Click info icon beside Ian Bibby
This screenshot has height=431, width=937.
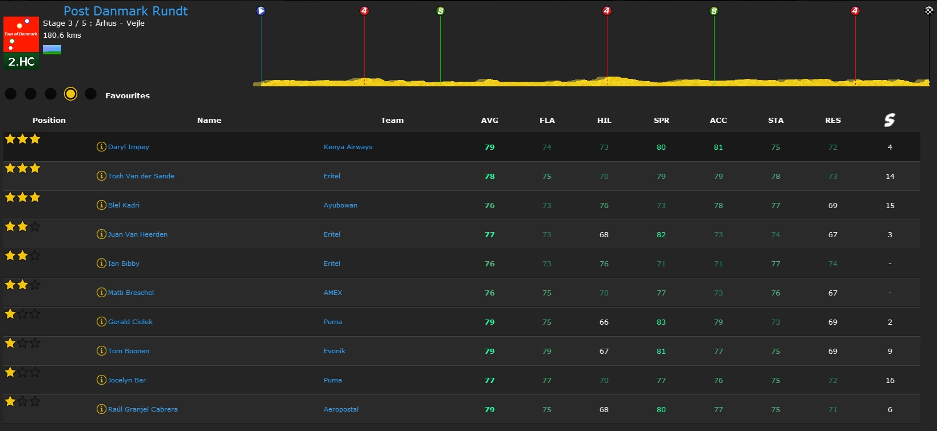coord(101,264)
